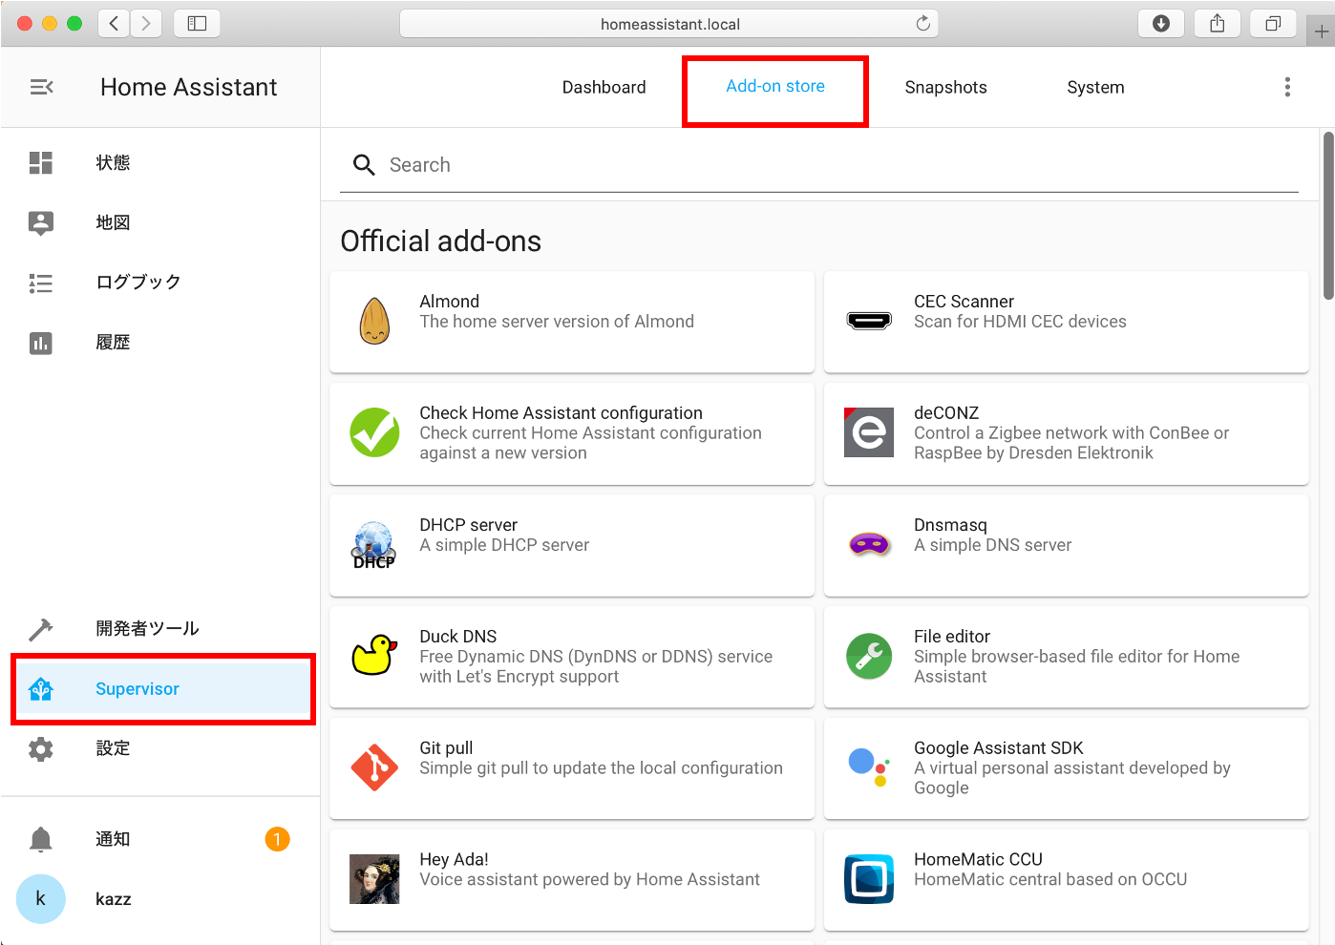This screenshot has width=1335, height=945.
Task: Open the deCONZ add-on title
Action: (946, 413)
